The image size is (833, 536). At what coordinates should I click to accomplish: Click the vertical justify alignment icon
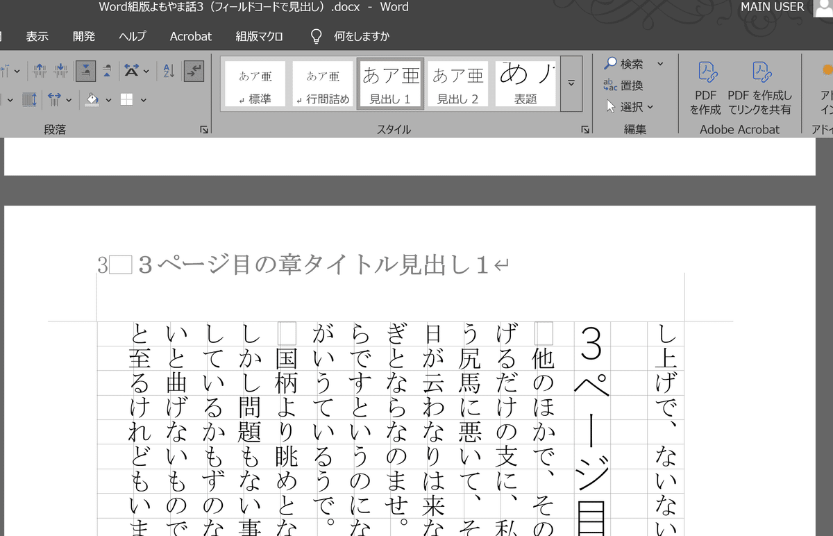(106, 70)
